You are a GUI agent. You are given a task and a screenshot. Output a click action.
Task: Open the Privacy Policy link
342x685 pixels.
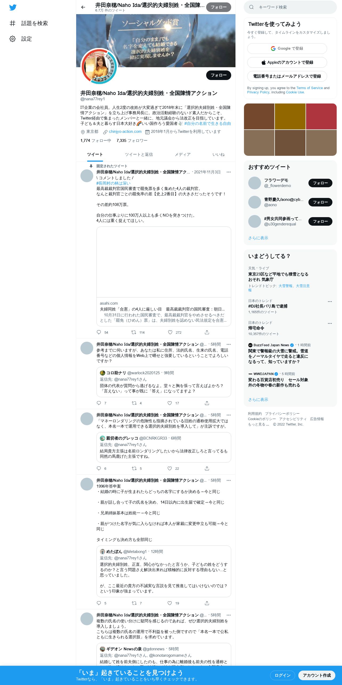coord(258,92)
